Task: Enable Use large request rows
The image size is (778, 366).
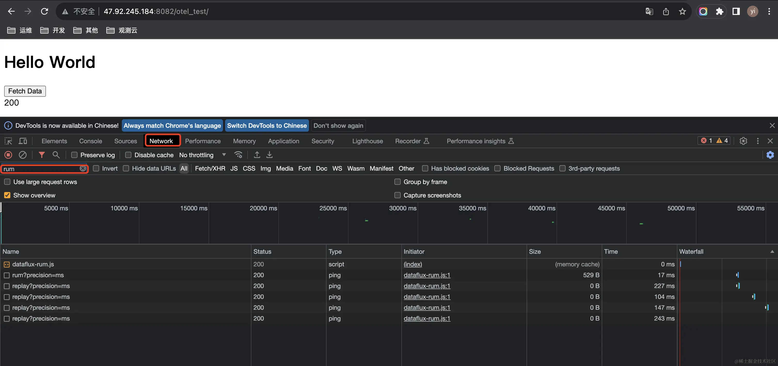Action: [x=7, y=182]
